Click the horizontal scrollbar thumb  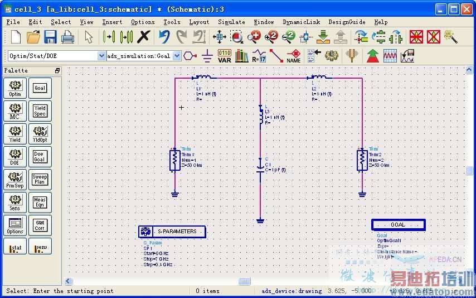click(244, 281)
